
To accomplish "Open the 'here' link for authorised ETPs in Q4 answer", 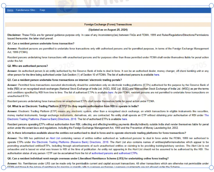I will pyautogui.click(x=124, y=119).
